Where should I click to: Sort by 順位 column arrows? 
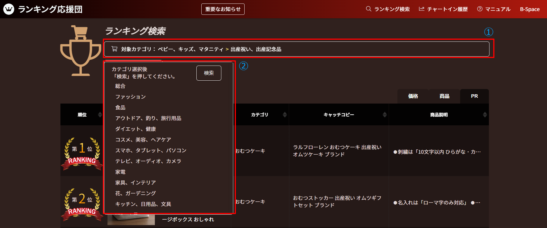click(x=100, y=115)
